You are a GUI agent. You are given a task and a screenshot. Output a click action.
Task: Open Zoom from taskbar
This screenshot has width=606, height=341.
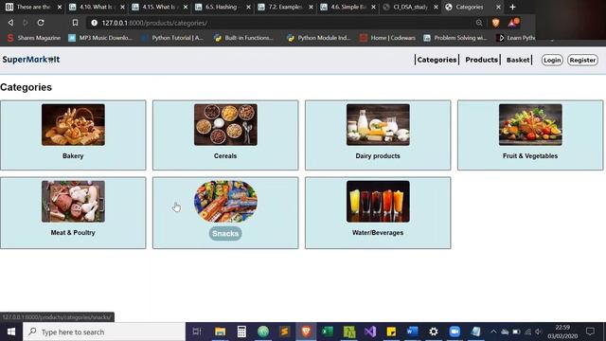(x=454, y=332)
